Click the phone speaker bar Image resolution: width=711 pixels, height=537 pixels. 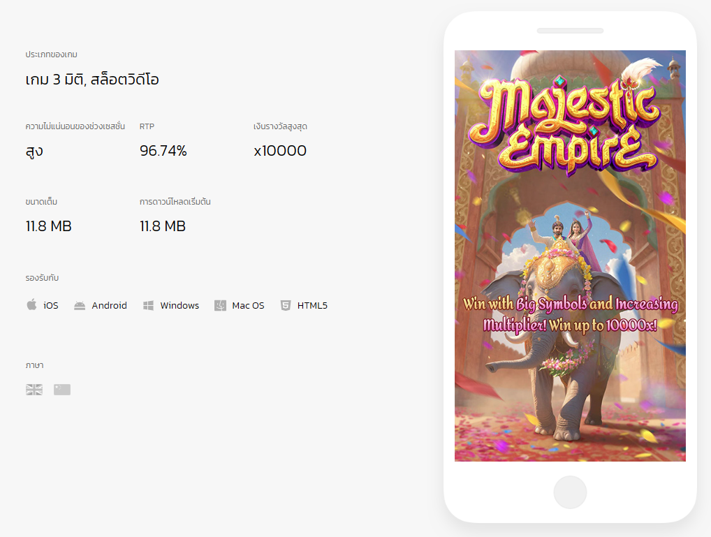[x=570, y=31]
